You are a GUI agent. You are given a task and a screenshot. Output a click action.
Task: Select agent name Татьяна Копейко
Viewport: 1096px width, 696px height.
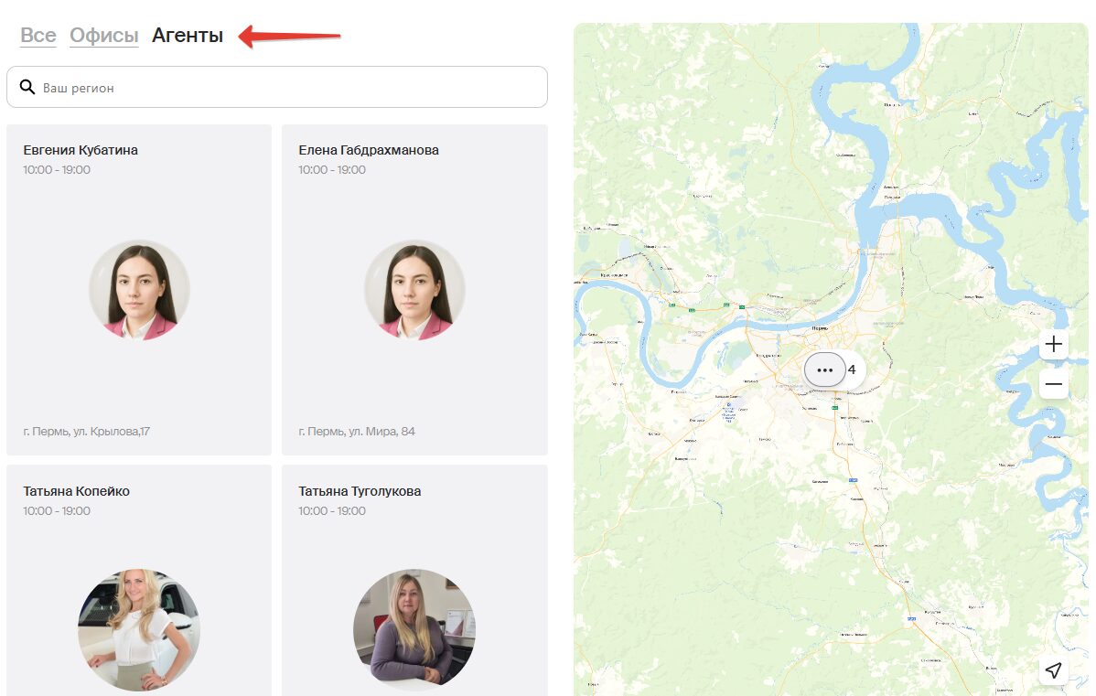click(77, 491)
